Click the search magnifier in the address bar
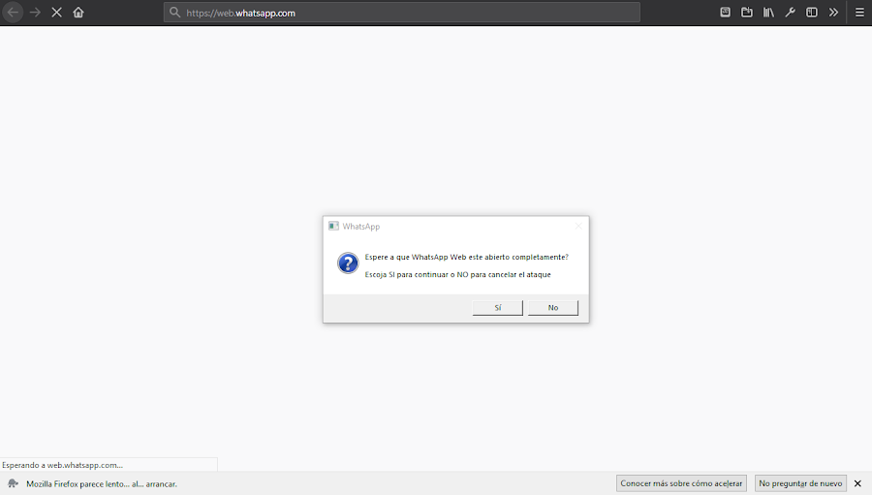The height and width of the screenshot is (495, 872). point(174,13)
